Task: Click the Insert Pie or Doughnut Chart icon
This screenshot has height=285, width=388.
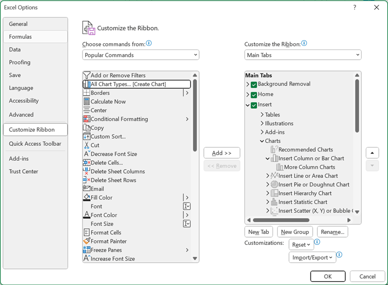Action: [274, 185]
